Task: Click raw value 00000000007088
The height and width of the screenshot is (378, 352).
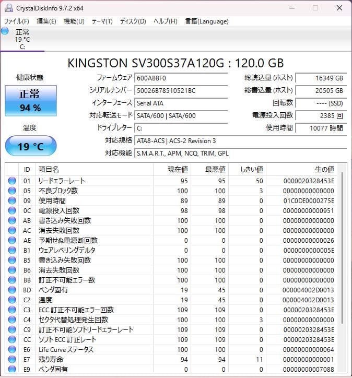Action: (309, 369)
